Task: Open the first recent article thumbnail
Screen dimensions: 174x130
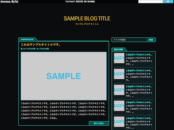Action: pyautogui.click(x=119, y=58)
